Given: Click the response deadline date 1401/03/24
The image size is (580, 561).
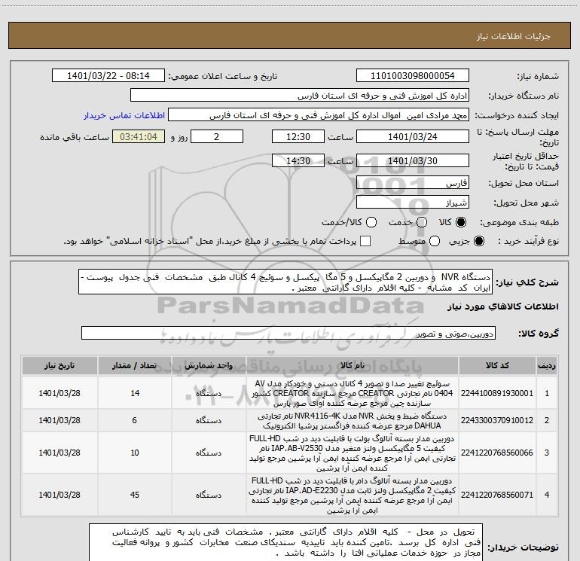Looking at the screenshot, I should pyautogui.click(x=413, y=136).
